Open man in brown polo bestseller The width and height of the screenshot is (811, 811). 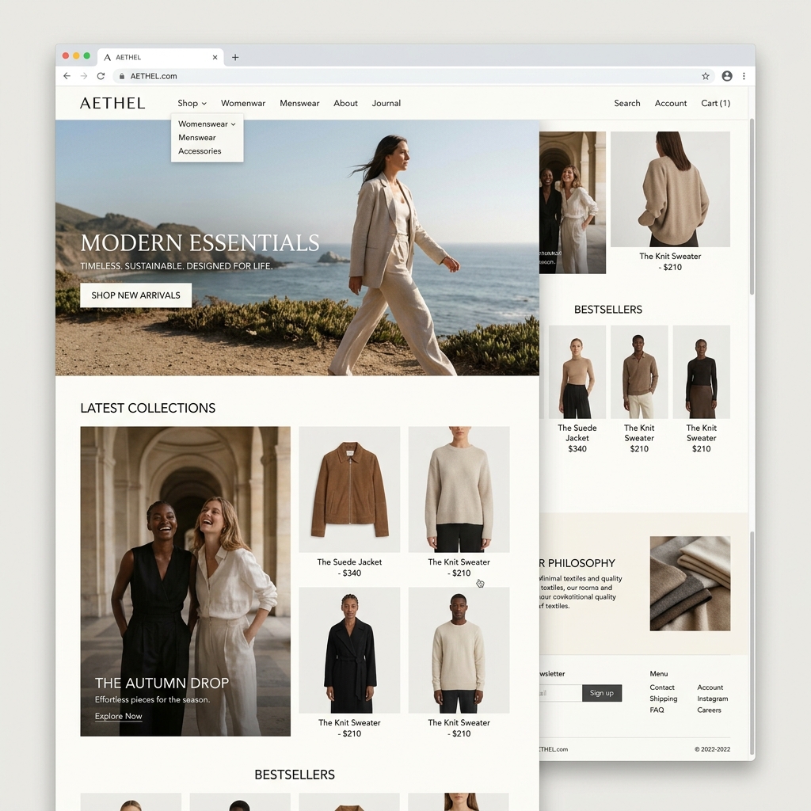point(639,372)
